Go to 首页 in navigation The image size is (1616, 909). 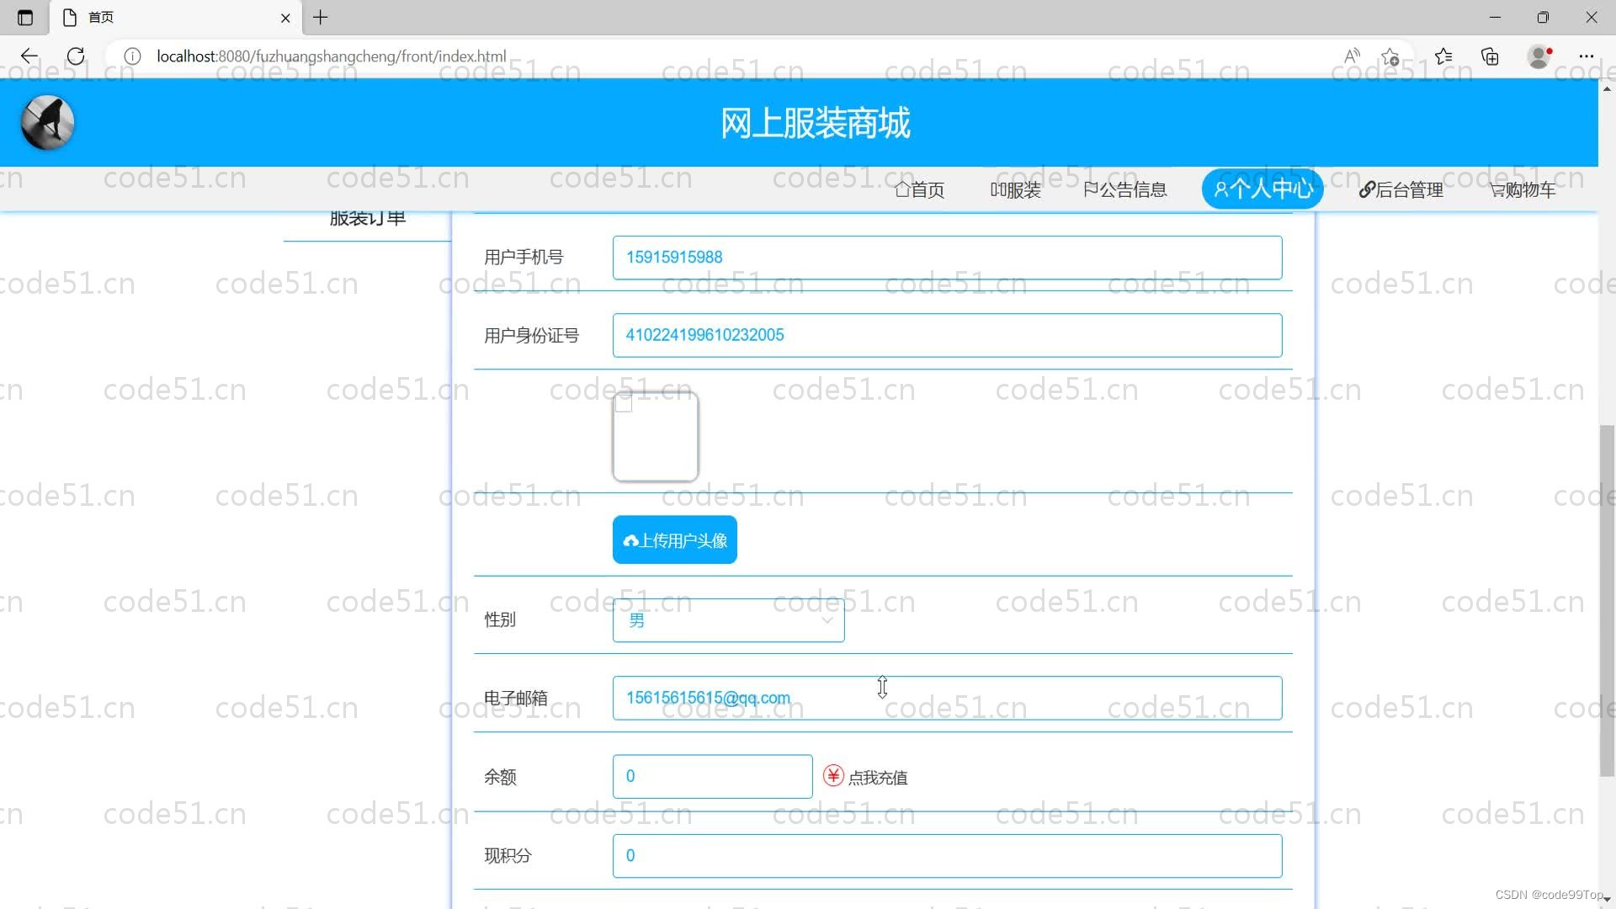919,189
